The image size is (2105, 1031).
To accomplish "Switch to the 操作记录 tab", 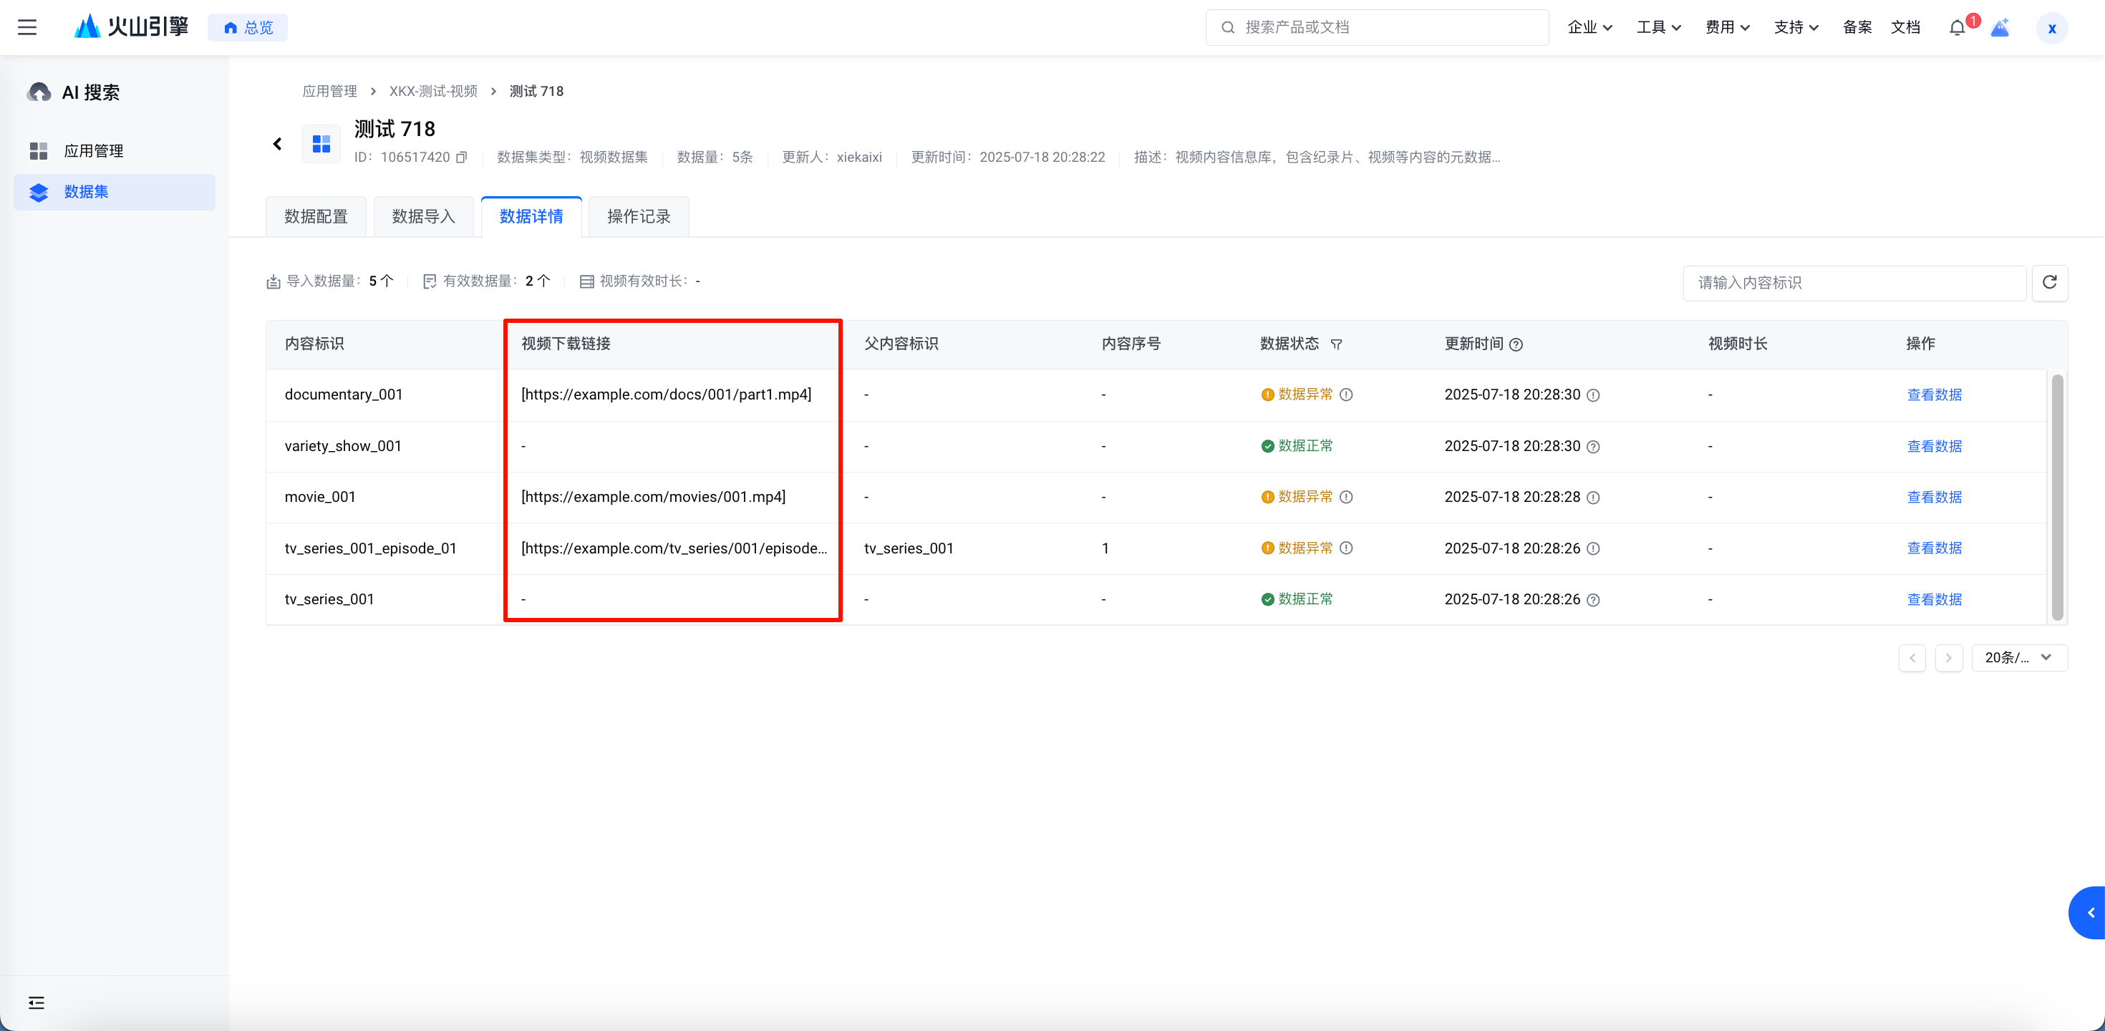I will coord(638,216).
